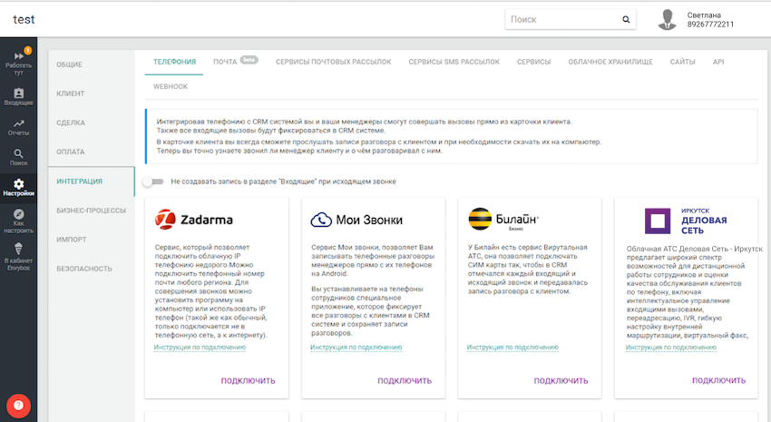Open В кабинет Envybox sidebar icon
The image size is (771, 422).
click(18, 253)
